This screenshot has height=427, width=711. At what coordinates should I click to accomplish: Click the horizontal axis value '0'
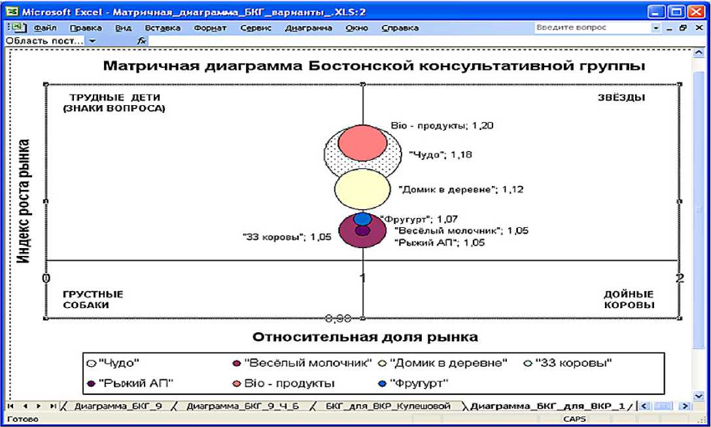(46, 279)
